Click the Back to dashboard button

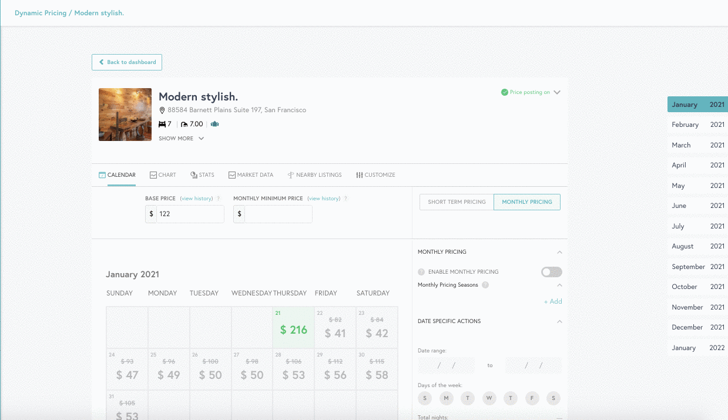coord(127,62)
